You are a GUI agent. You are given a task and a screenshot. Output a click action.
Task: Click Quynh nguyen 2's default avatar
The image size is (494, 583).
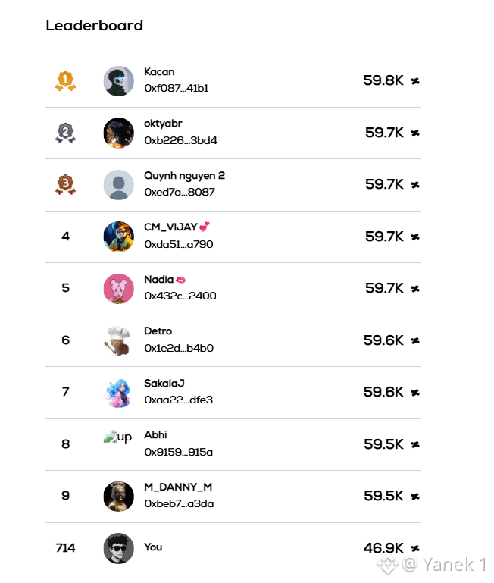[x=118, y=185]
